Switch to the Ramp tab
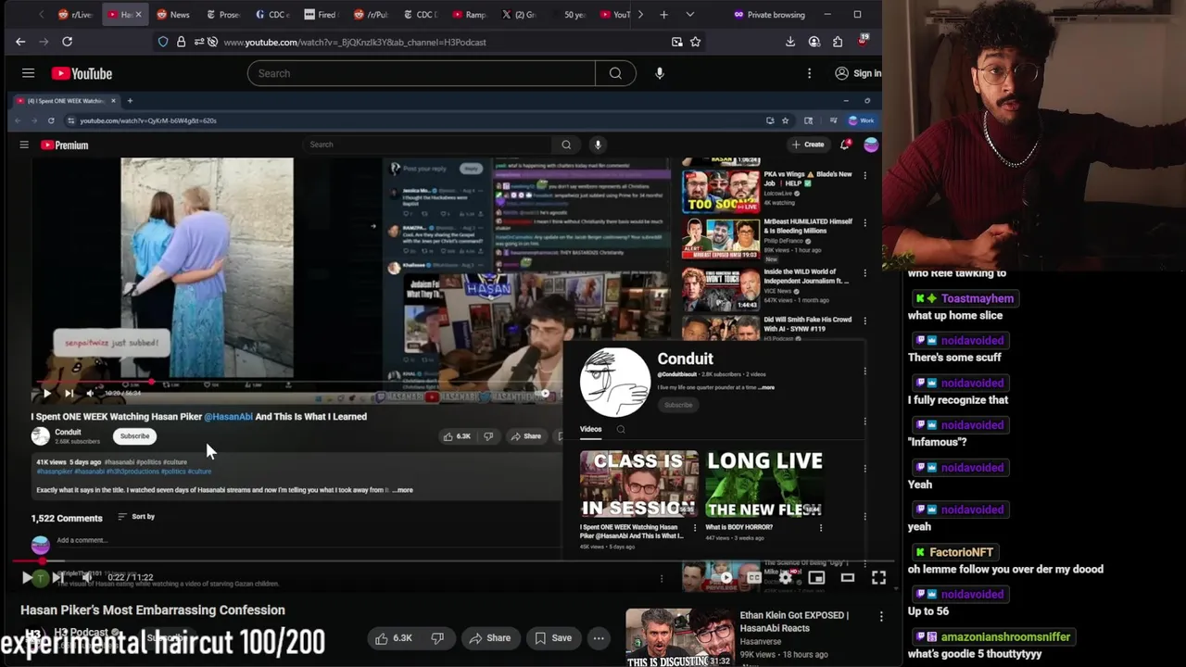This screenshot has width=1186, height=667. coord(470,15)
